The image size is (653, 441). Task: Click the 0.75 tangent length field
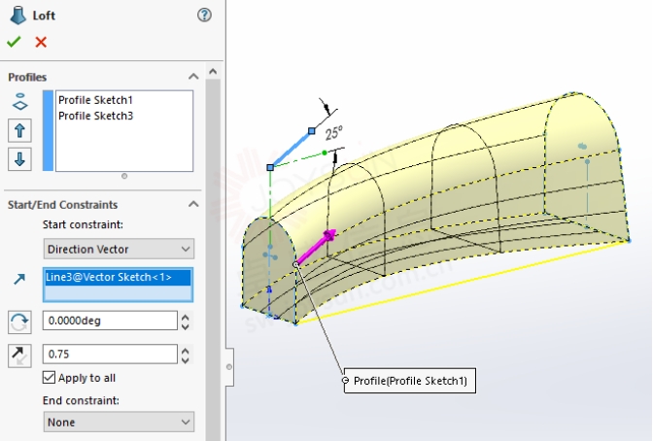pos(110,354)
